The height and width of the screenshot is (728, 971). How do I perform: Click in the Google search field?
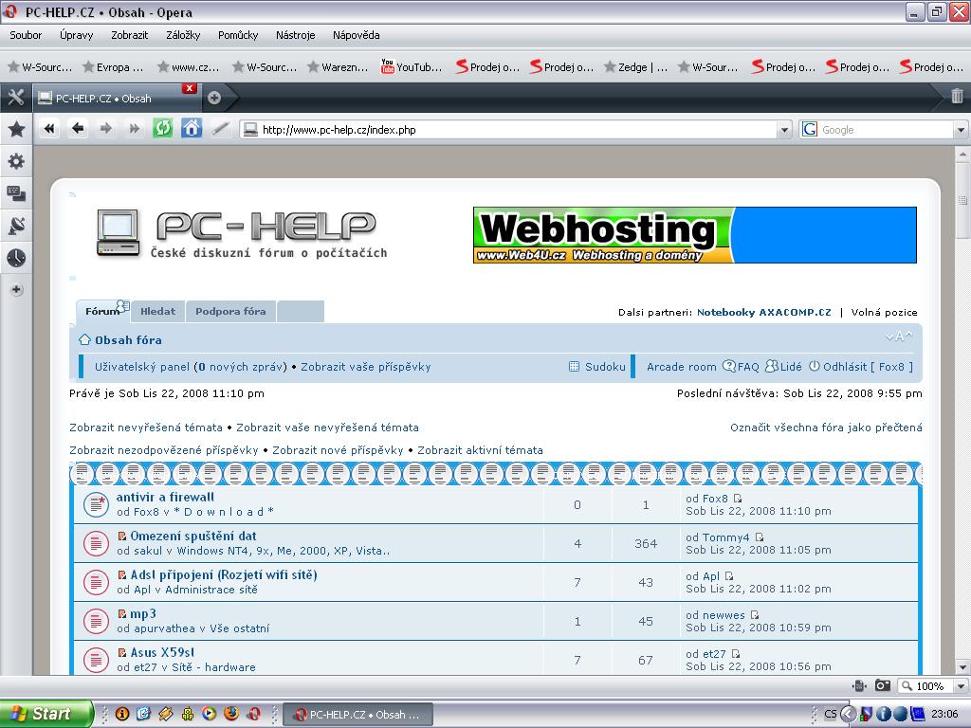click(887, 130)
